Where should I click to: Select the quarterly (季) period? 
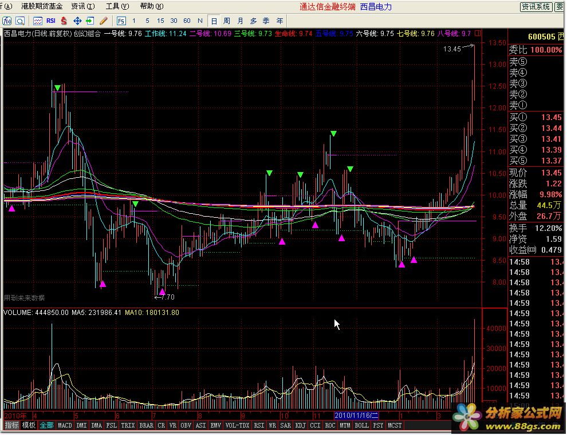point(266,21)
